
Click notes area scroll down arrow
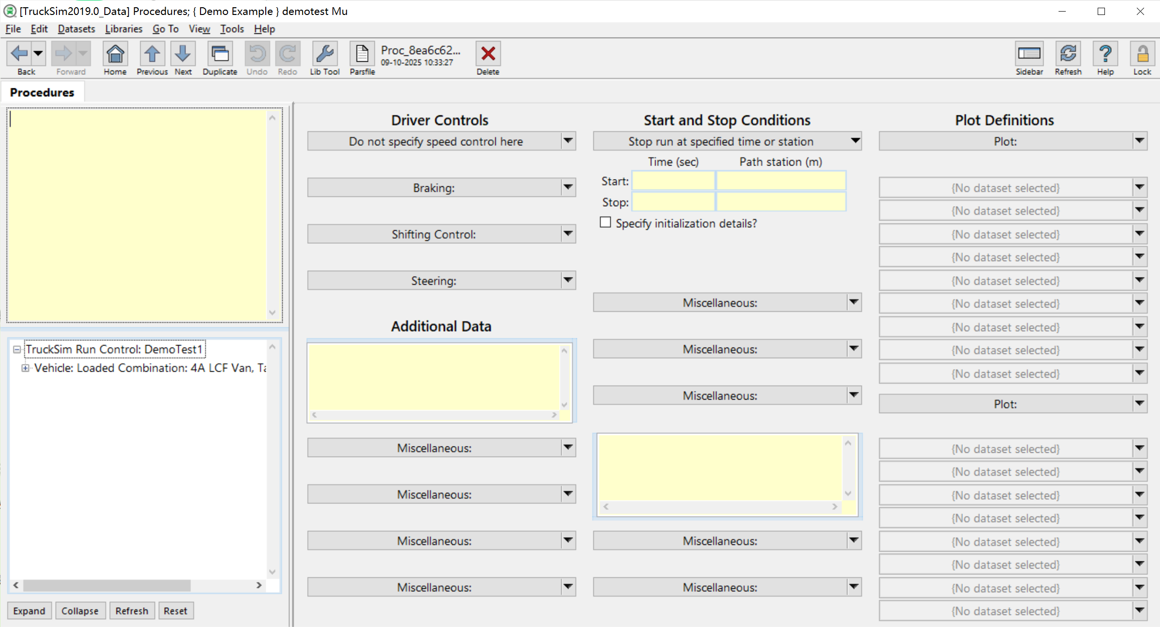tap(272, 313)
